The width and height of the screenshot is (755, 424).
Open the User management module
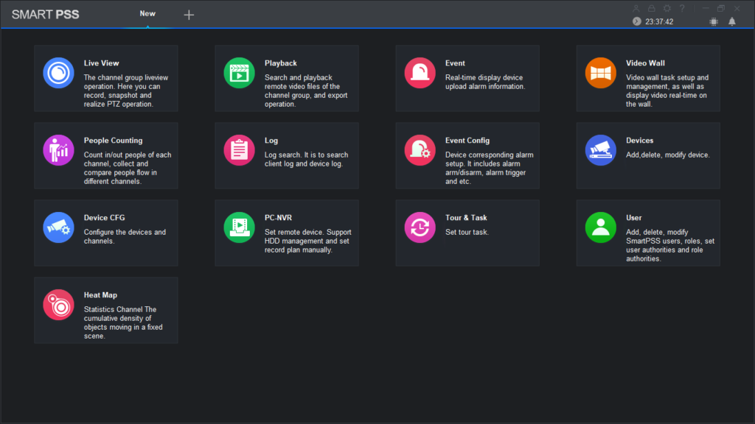647,233
